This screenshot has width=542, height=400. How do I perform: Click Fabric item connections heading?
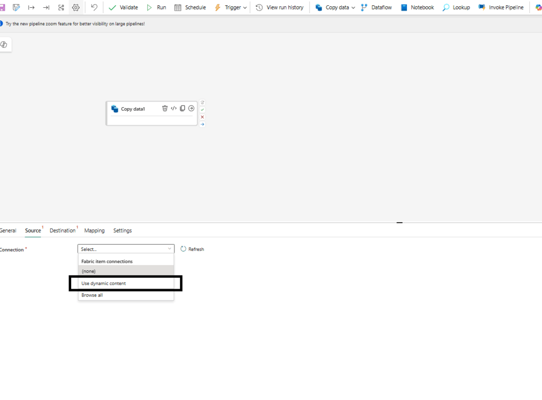(107, 261)
